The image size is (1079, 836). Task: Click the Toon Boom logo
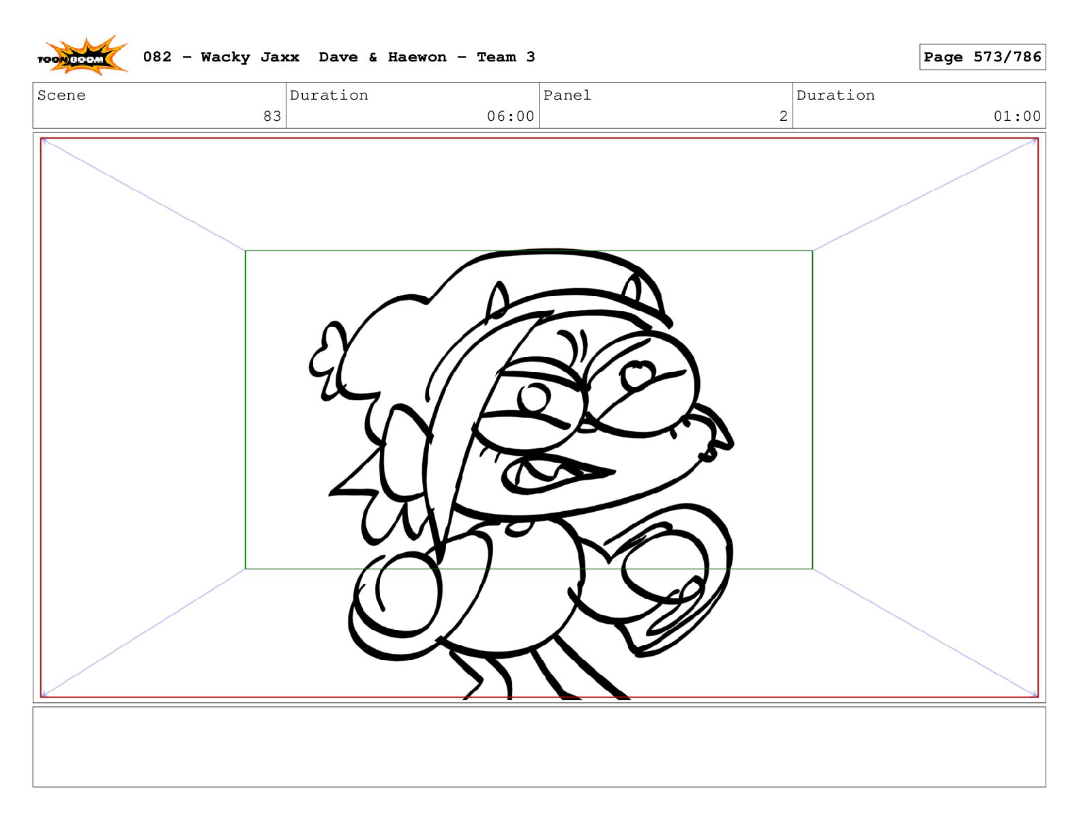pyautogui.click(x=82, y=56)
